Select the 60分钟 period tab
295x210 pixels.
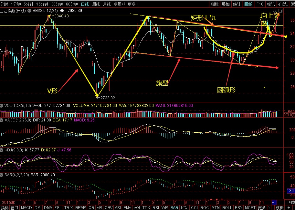tap(72, 4)
